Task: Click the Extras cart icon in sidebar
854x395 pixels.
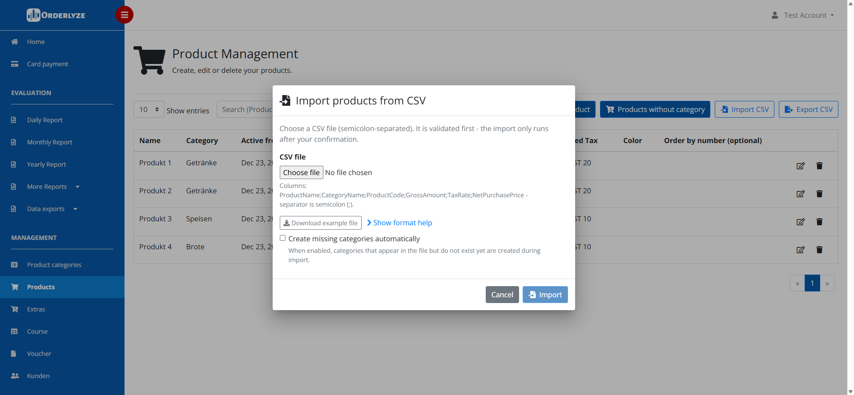Action: point(15,309)
